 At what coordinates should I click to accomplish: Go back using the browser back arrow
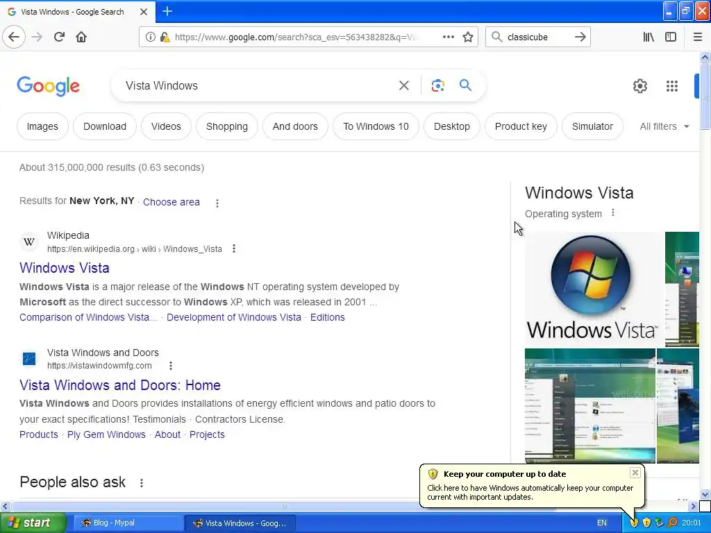click(x=14, y=37)
